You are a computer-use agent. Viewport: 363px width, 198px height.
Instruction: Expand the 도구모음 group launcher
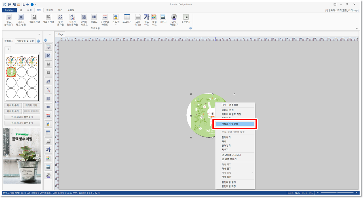[191, 28]
